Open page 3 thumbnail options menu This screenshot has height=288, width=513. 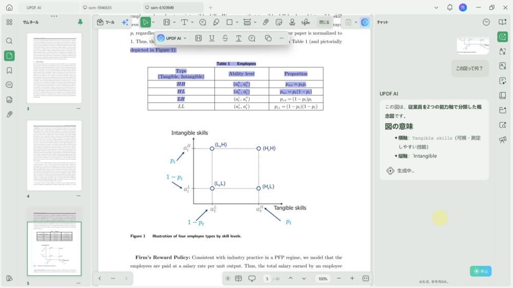coord(78,108)
